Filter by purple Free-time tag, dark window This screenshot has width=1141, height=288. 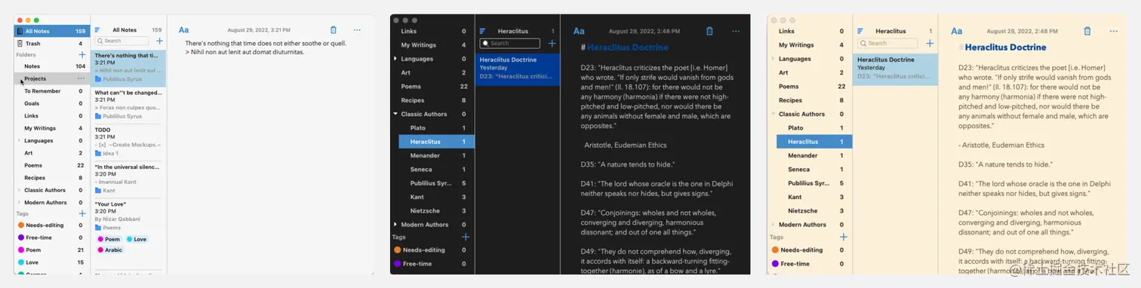point(432,264)
